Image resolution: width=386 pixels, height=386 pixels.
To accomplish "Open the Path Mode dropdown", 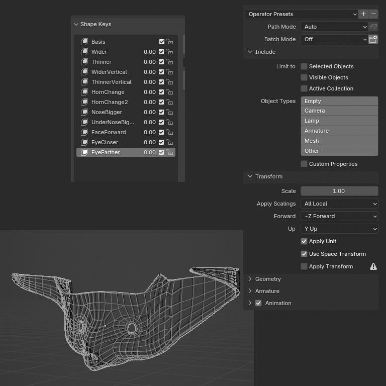I will tap(334, 27).
